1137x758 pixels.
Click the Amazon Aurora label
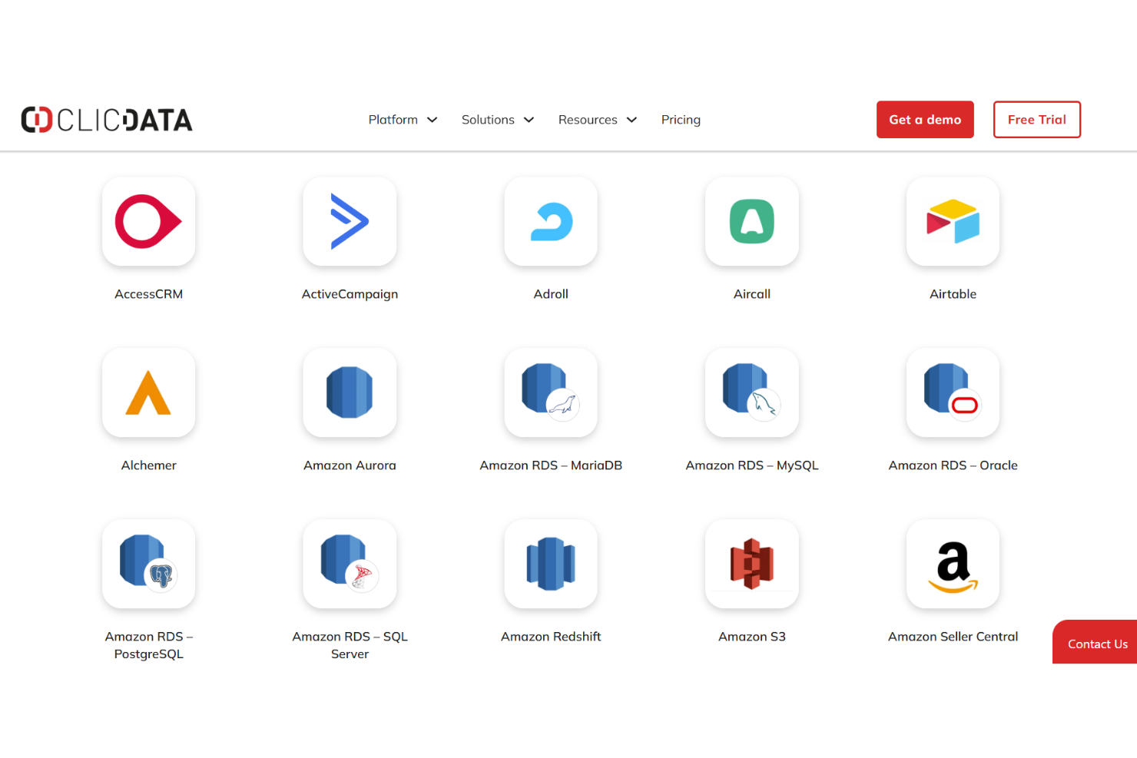click(x=350, y=465)
